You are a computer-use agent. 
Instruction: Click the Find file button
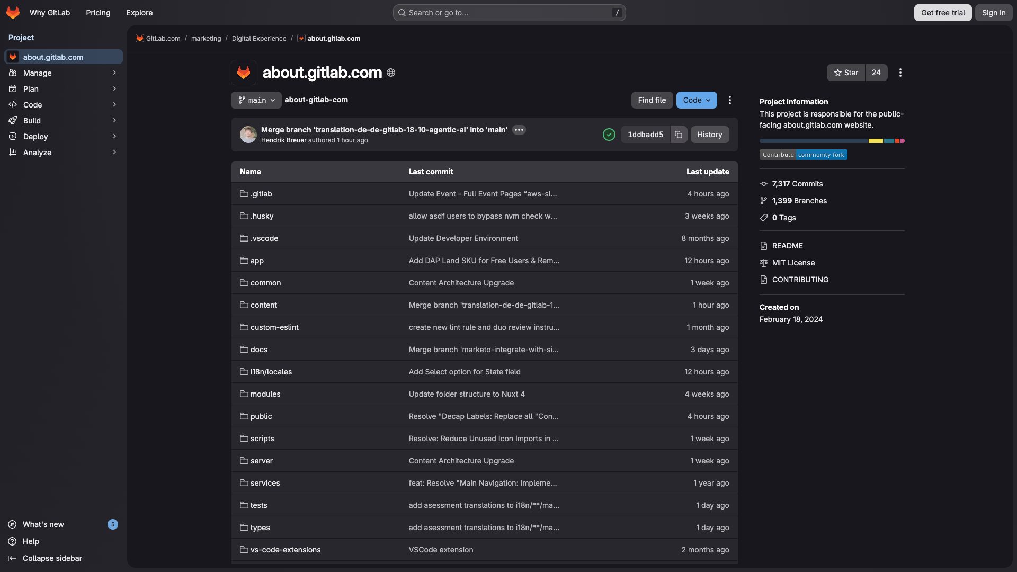652,100
